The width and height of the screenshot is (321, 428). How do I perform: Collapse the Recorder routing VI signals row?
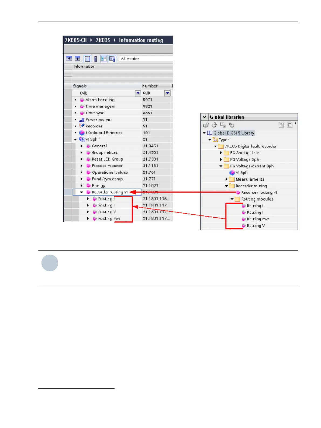(x=82, y=192)
